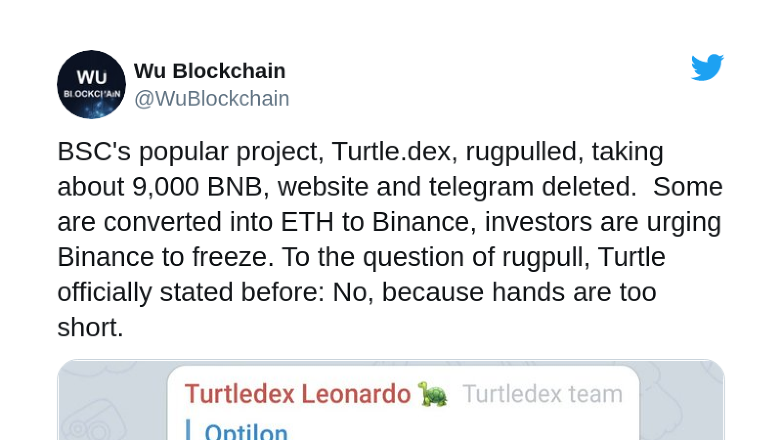The width and height of the screenshot is (782, 440).
Task: Click the 9,000 BNB amount text
Action: (x=197, y=186)
